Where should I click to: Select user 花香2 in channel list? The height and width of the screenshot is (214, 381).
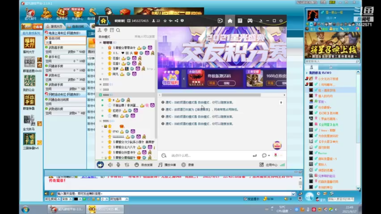pyautogui.click(x=116, y=58)
